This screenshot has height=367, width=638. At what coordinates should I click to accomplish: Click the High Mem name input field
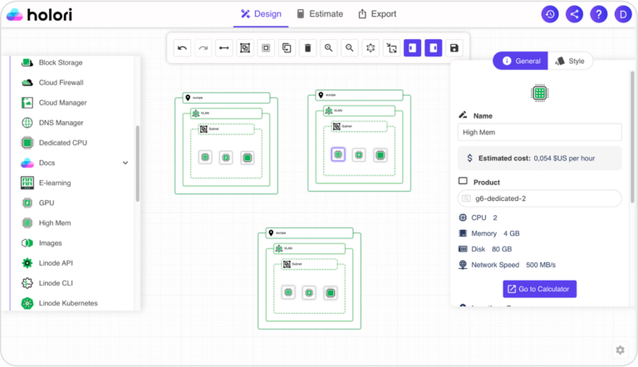[539, 132]
